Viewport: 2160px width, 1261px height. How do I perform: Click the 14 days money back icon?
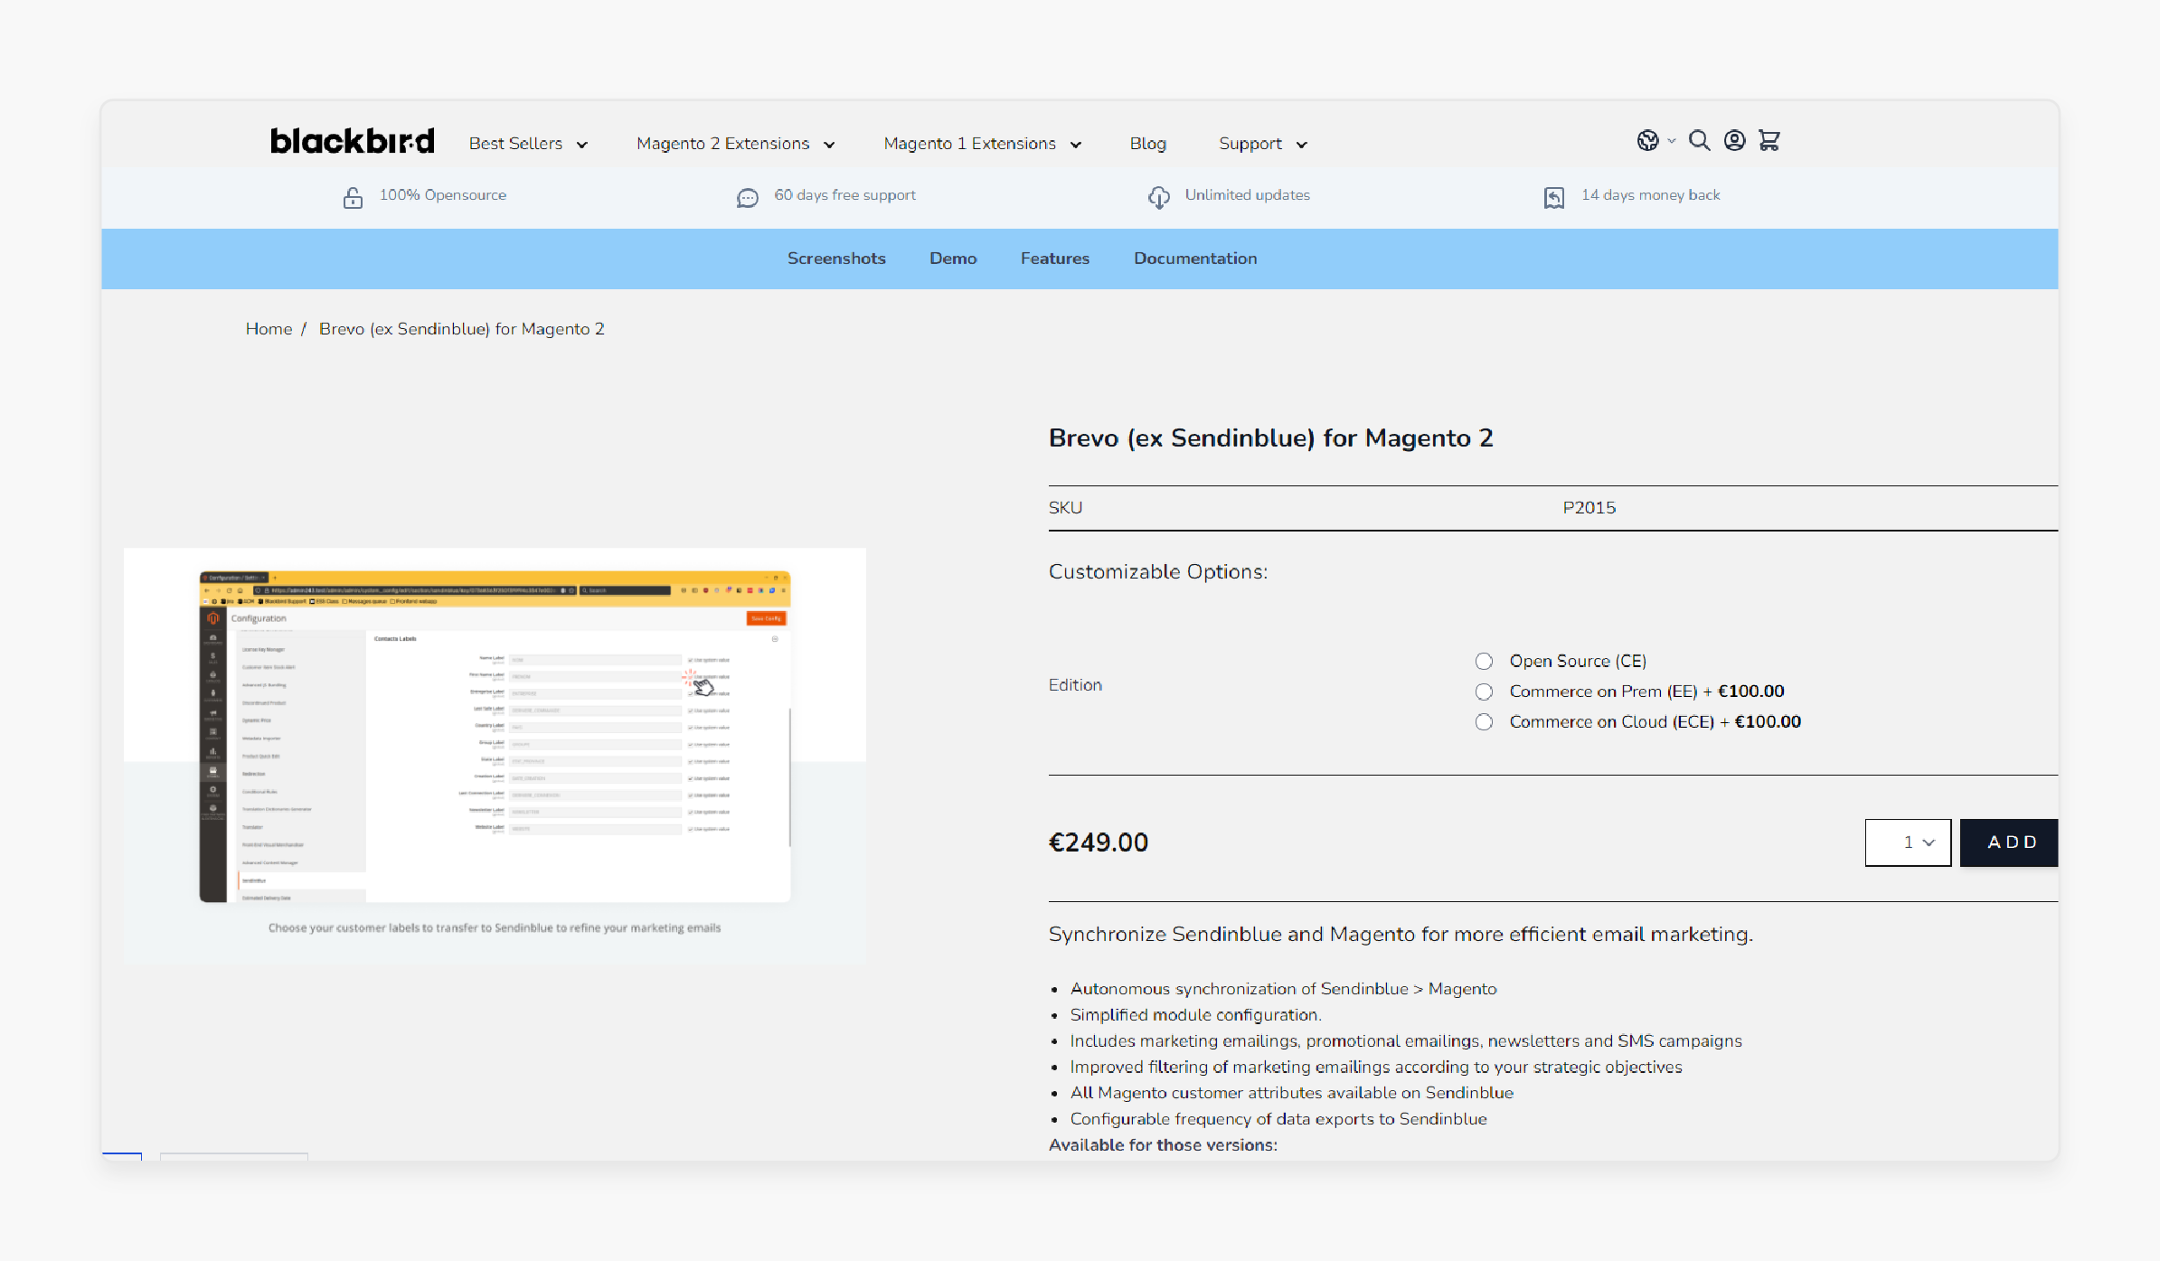click(x=1552, y=197)
